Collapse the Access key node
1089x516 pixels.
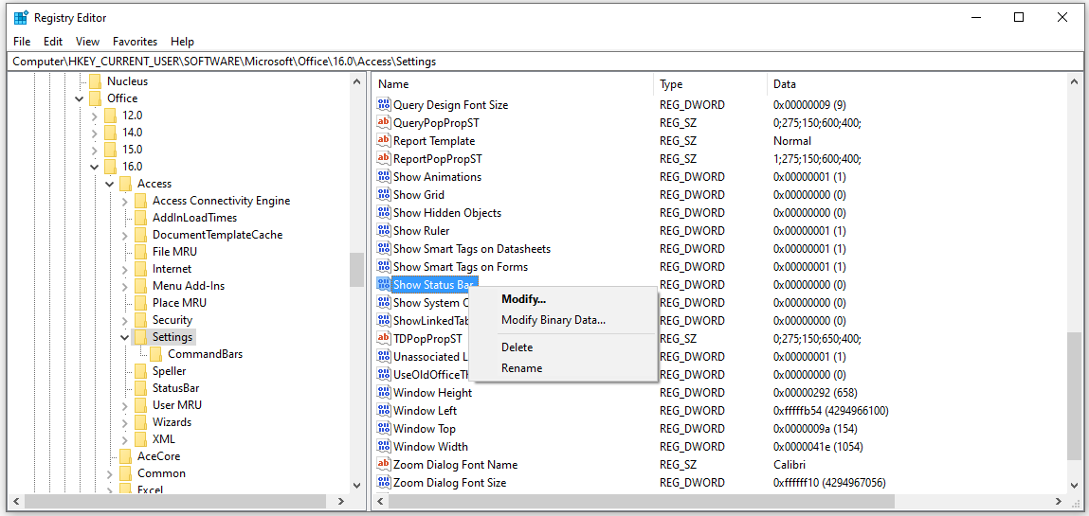110,184
